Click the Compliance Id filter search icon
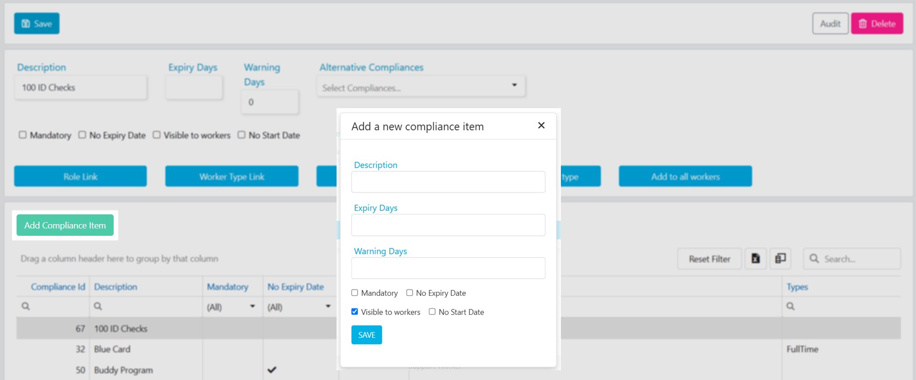 tap(26, 306)
